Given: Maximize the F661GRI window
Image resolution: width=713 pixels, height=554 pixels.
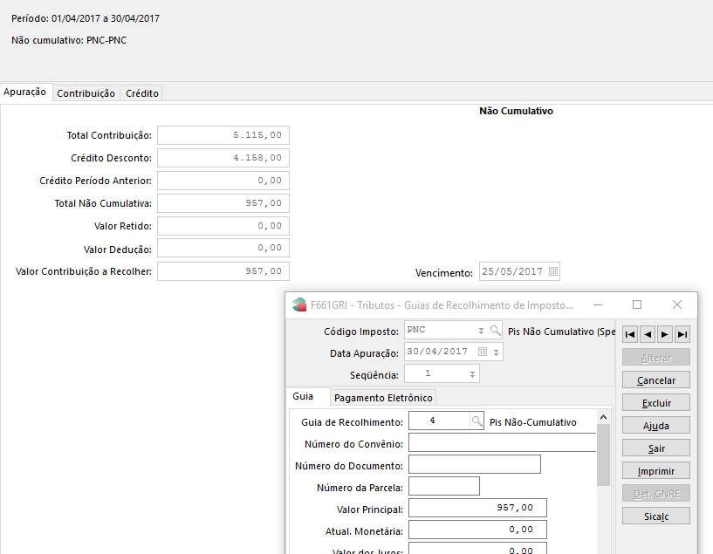Looking at the screenshot, I should click(637, 304).
